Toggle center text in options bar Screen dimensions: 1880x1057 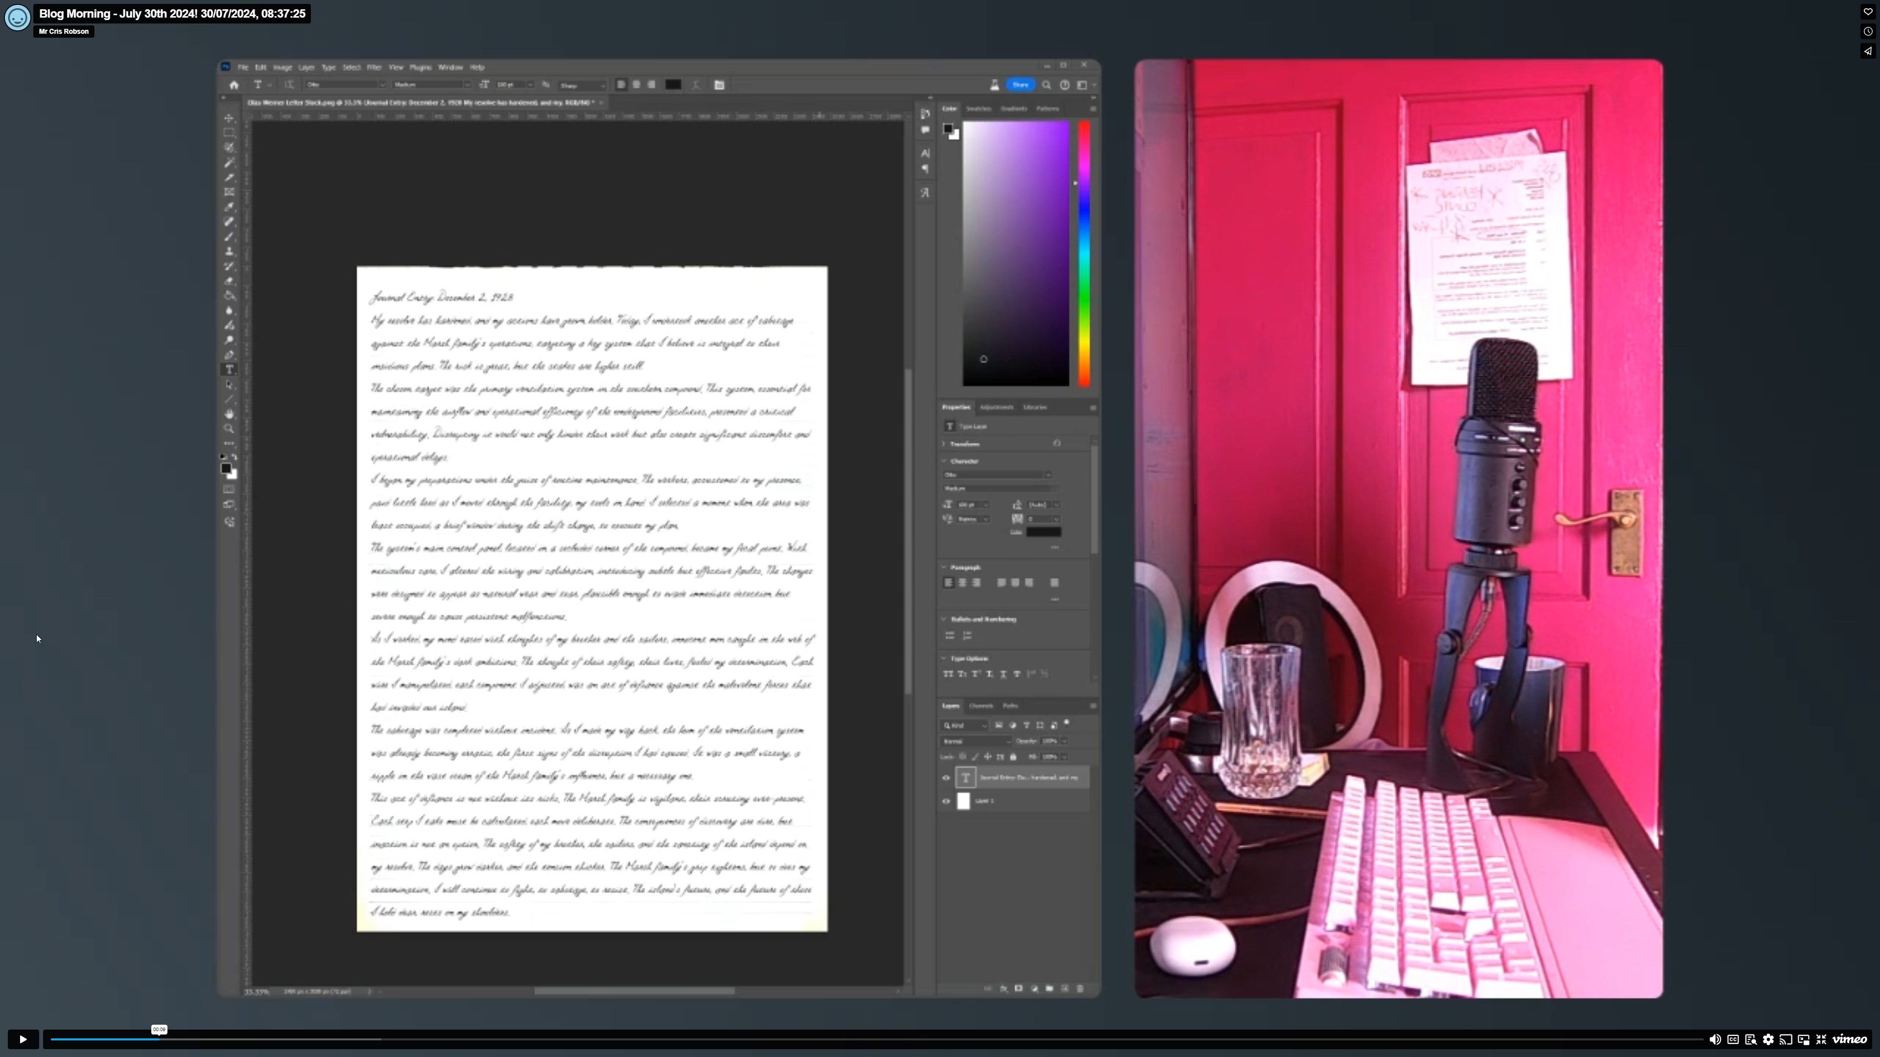click(636, 85)
